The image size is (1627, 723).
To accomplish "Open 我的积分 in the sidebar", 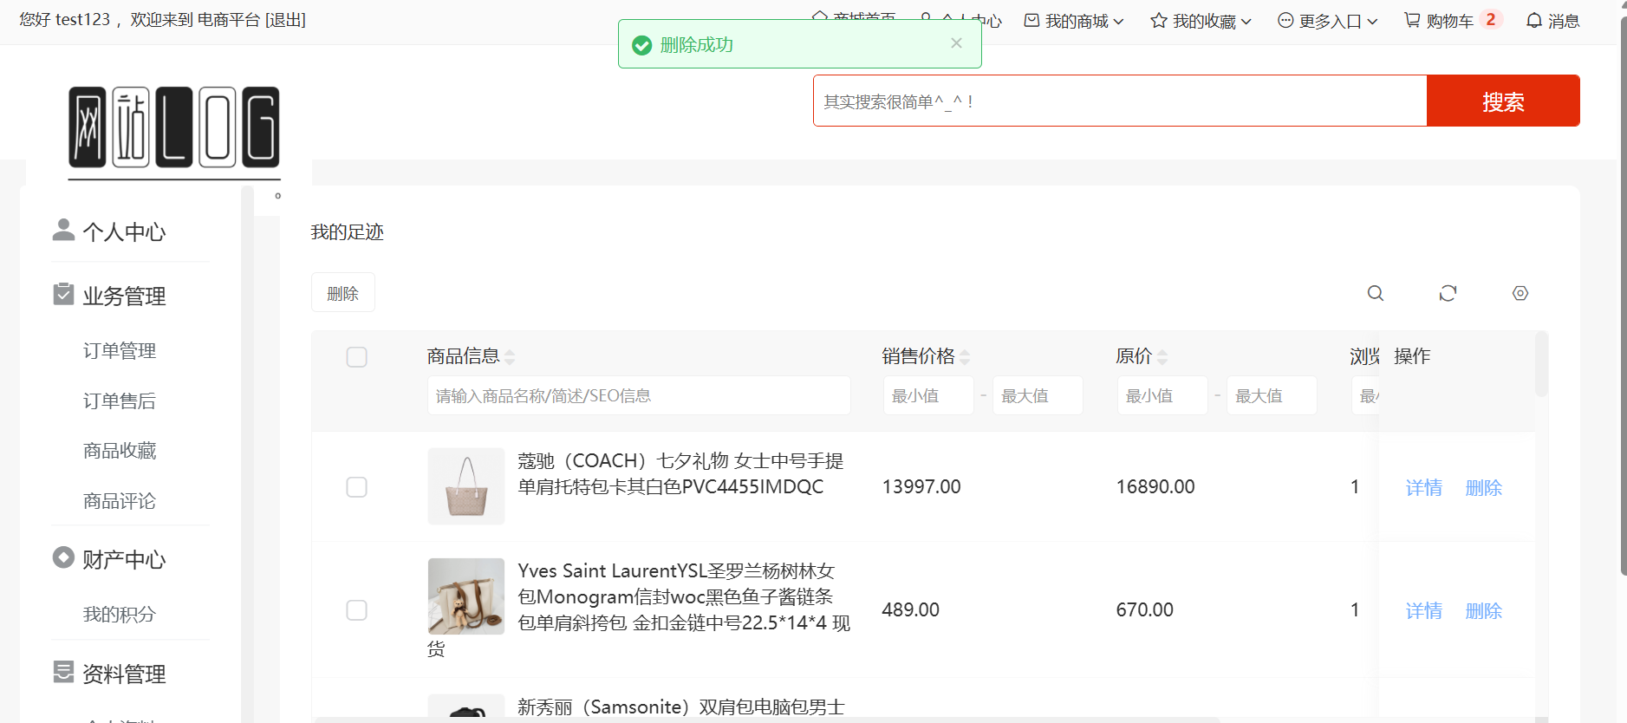I will (x=120, y=615).
